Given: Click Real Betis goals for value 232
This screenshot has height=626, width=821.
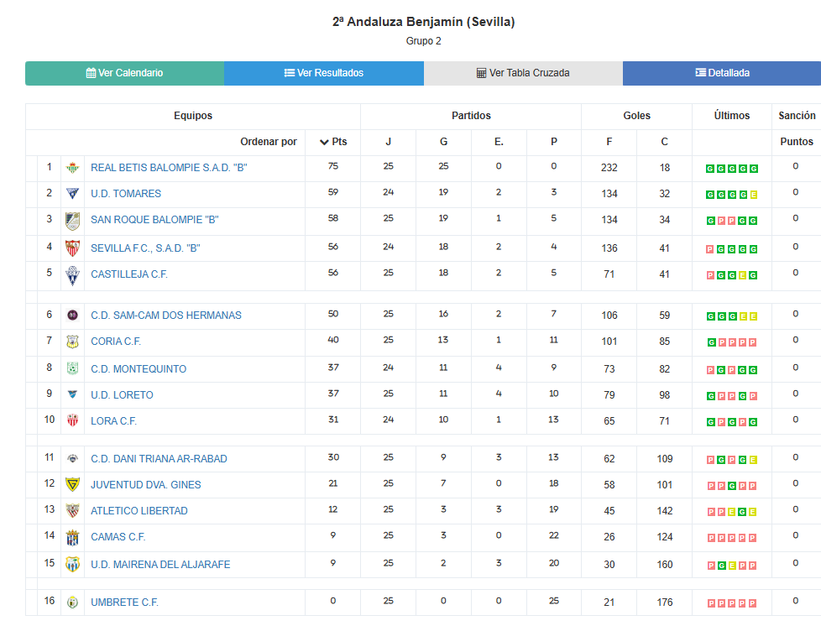Looking at the screenshot, I should coord(609,168).
